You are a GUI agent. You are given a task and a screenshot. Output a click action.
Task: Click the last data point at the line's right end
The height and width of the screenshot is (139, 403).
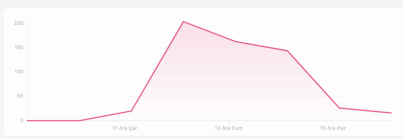pos(391,113)
